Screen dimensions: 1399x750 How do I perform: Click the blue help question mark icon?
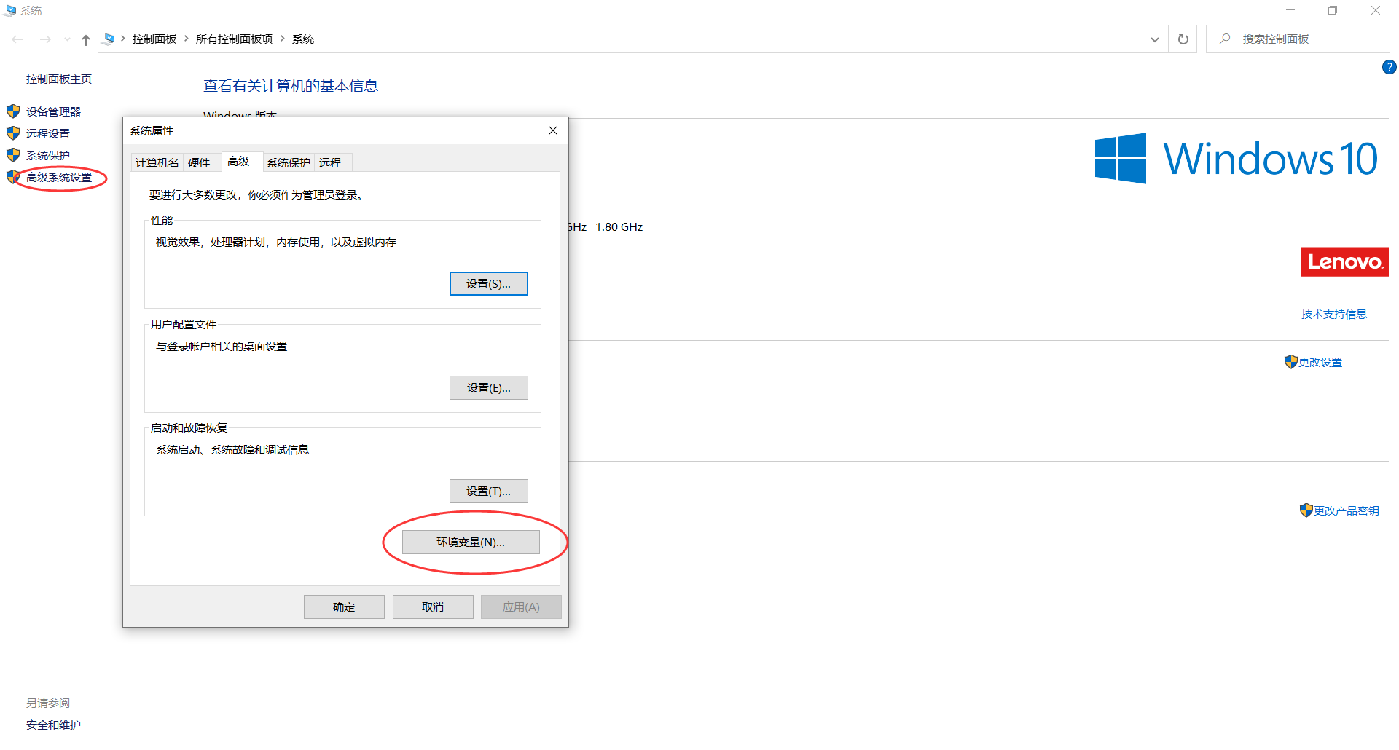pos(1389,67)
